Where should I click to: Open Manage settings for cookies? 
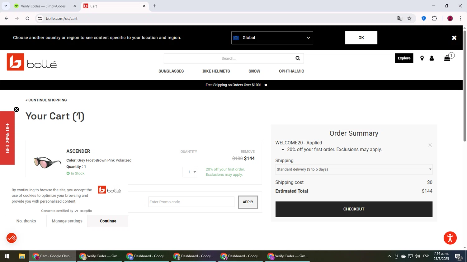pyautogui.click(x=67, y=221)
